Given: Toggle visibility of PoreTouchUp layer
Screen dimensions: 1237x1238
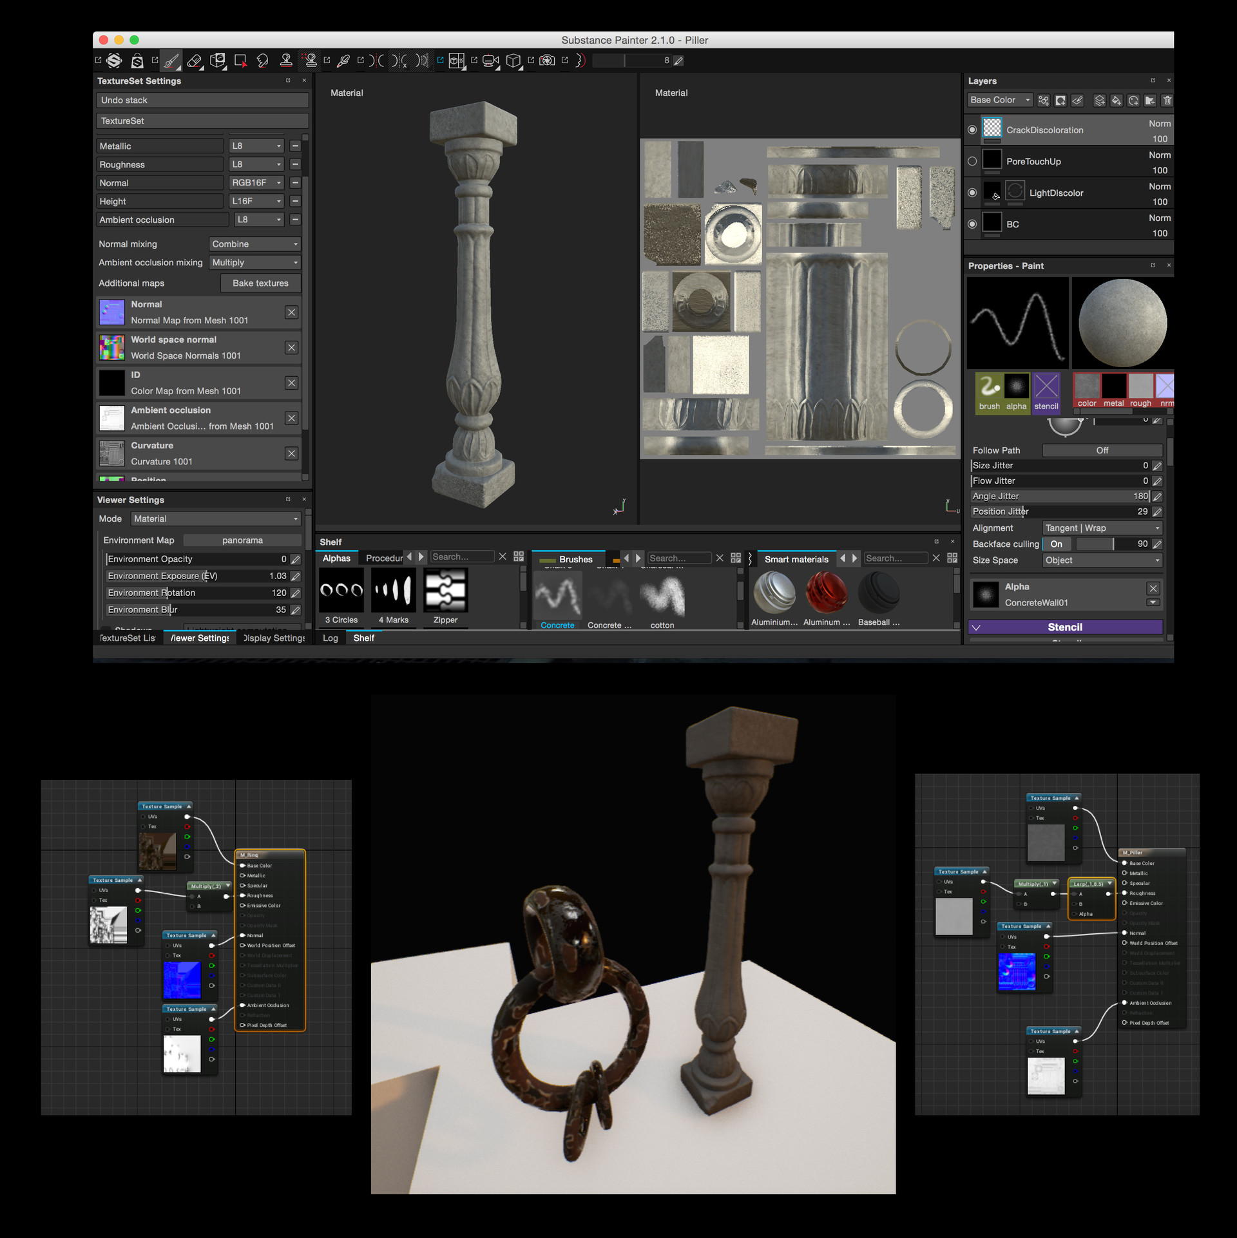Looking at the screenshot, I should [x=972, y=162].
